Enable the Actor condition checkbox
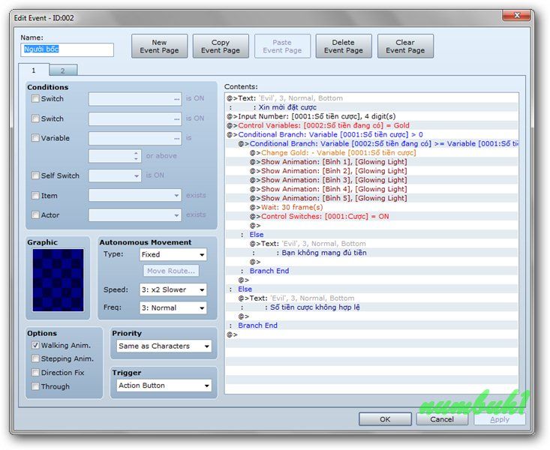The image size is (550, 450). coord(35,214)
